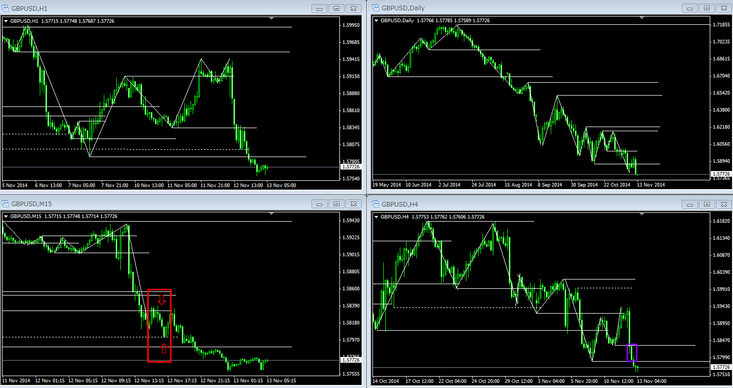Select the red rectangle outline on M15 chart

click(148, 325)
